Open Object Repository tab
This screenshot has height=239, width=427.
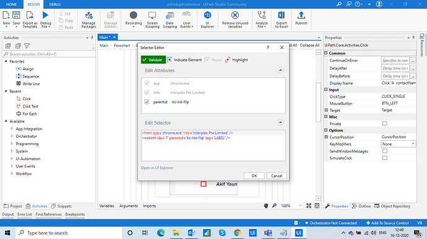click(392, 206)
